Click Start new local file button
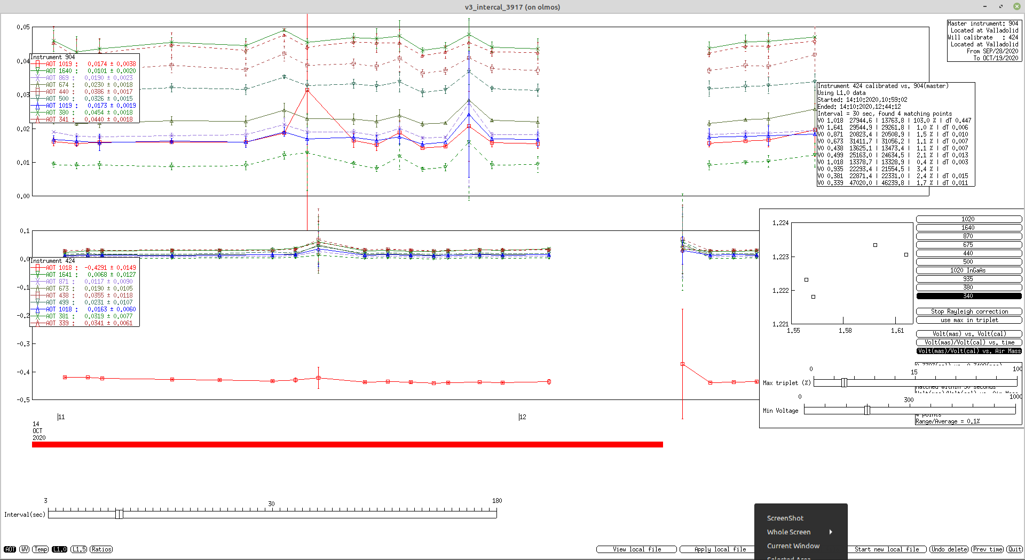The height and width of the screenshot is (560, 1025). (x=887, y=549)
